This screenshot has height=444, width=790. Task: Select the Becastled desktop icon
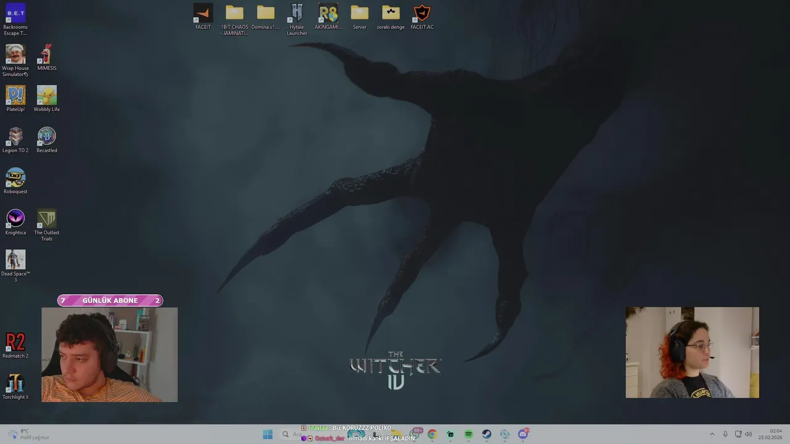47,140
